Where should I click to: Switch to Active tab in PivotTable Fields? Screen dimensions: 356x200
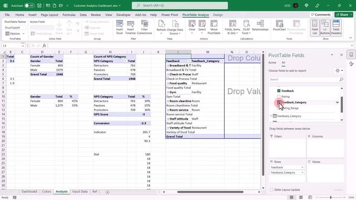[272, 63]
